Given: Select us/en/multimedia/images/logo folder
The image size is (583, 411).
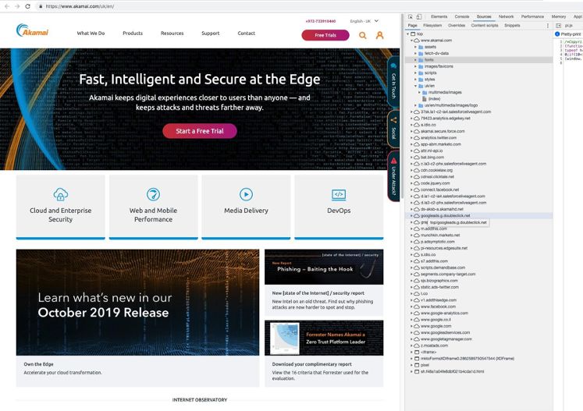Looking at the screenshot, I should pos(451,105).
